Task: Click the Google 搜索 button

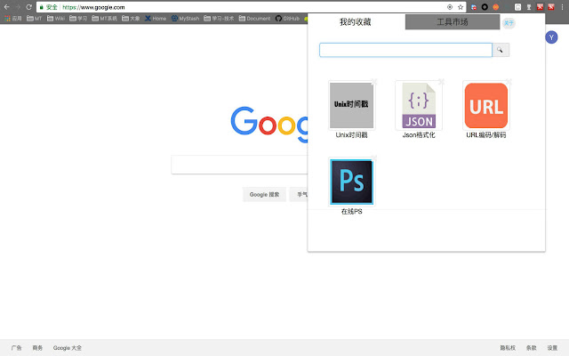Action: pyautogui.click(x=264, y=194)
